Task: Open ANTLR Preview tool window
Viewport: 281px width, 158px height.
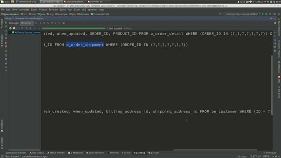Action: coord(56,153)
